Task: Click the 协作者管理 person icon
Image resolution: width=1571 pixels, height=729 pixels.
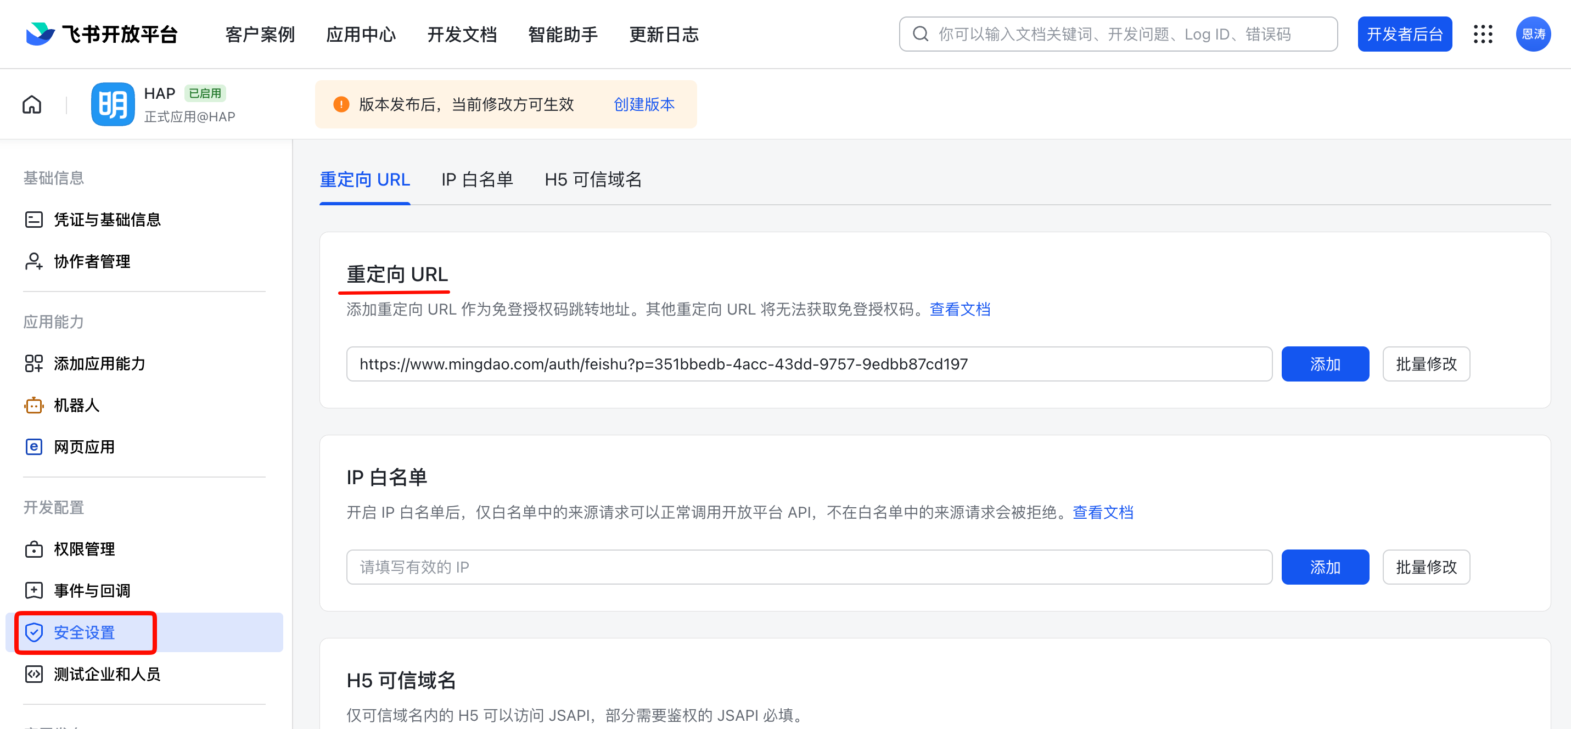Action: (x=33, y=261)
